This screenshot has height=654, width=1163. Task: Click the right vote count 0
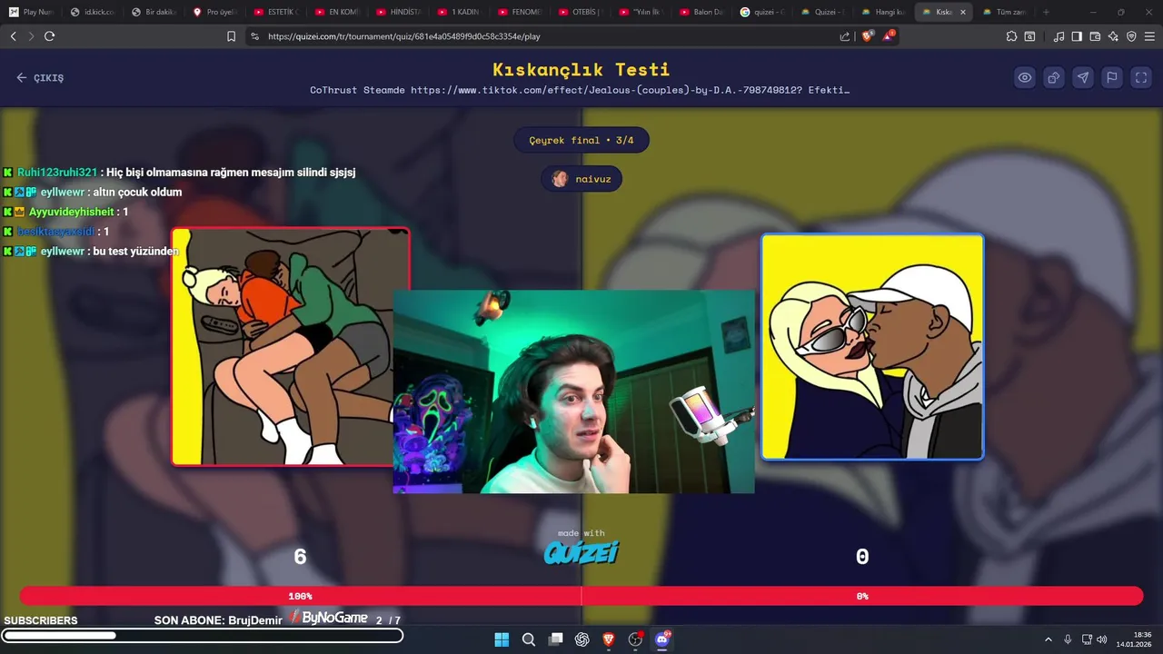click(862, 557)
